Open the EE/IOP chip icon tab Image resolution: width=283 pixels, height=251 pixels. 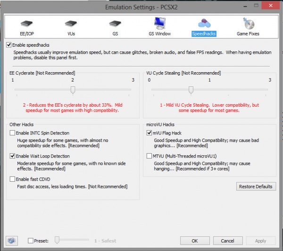(x=26, y=24)
